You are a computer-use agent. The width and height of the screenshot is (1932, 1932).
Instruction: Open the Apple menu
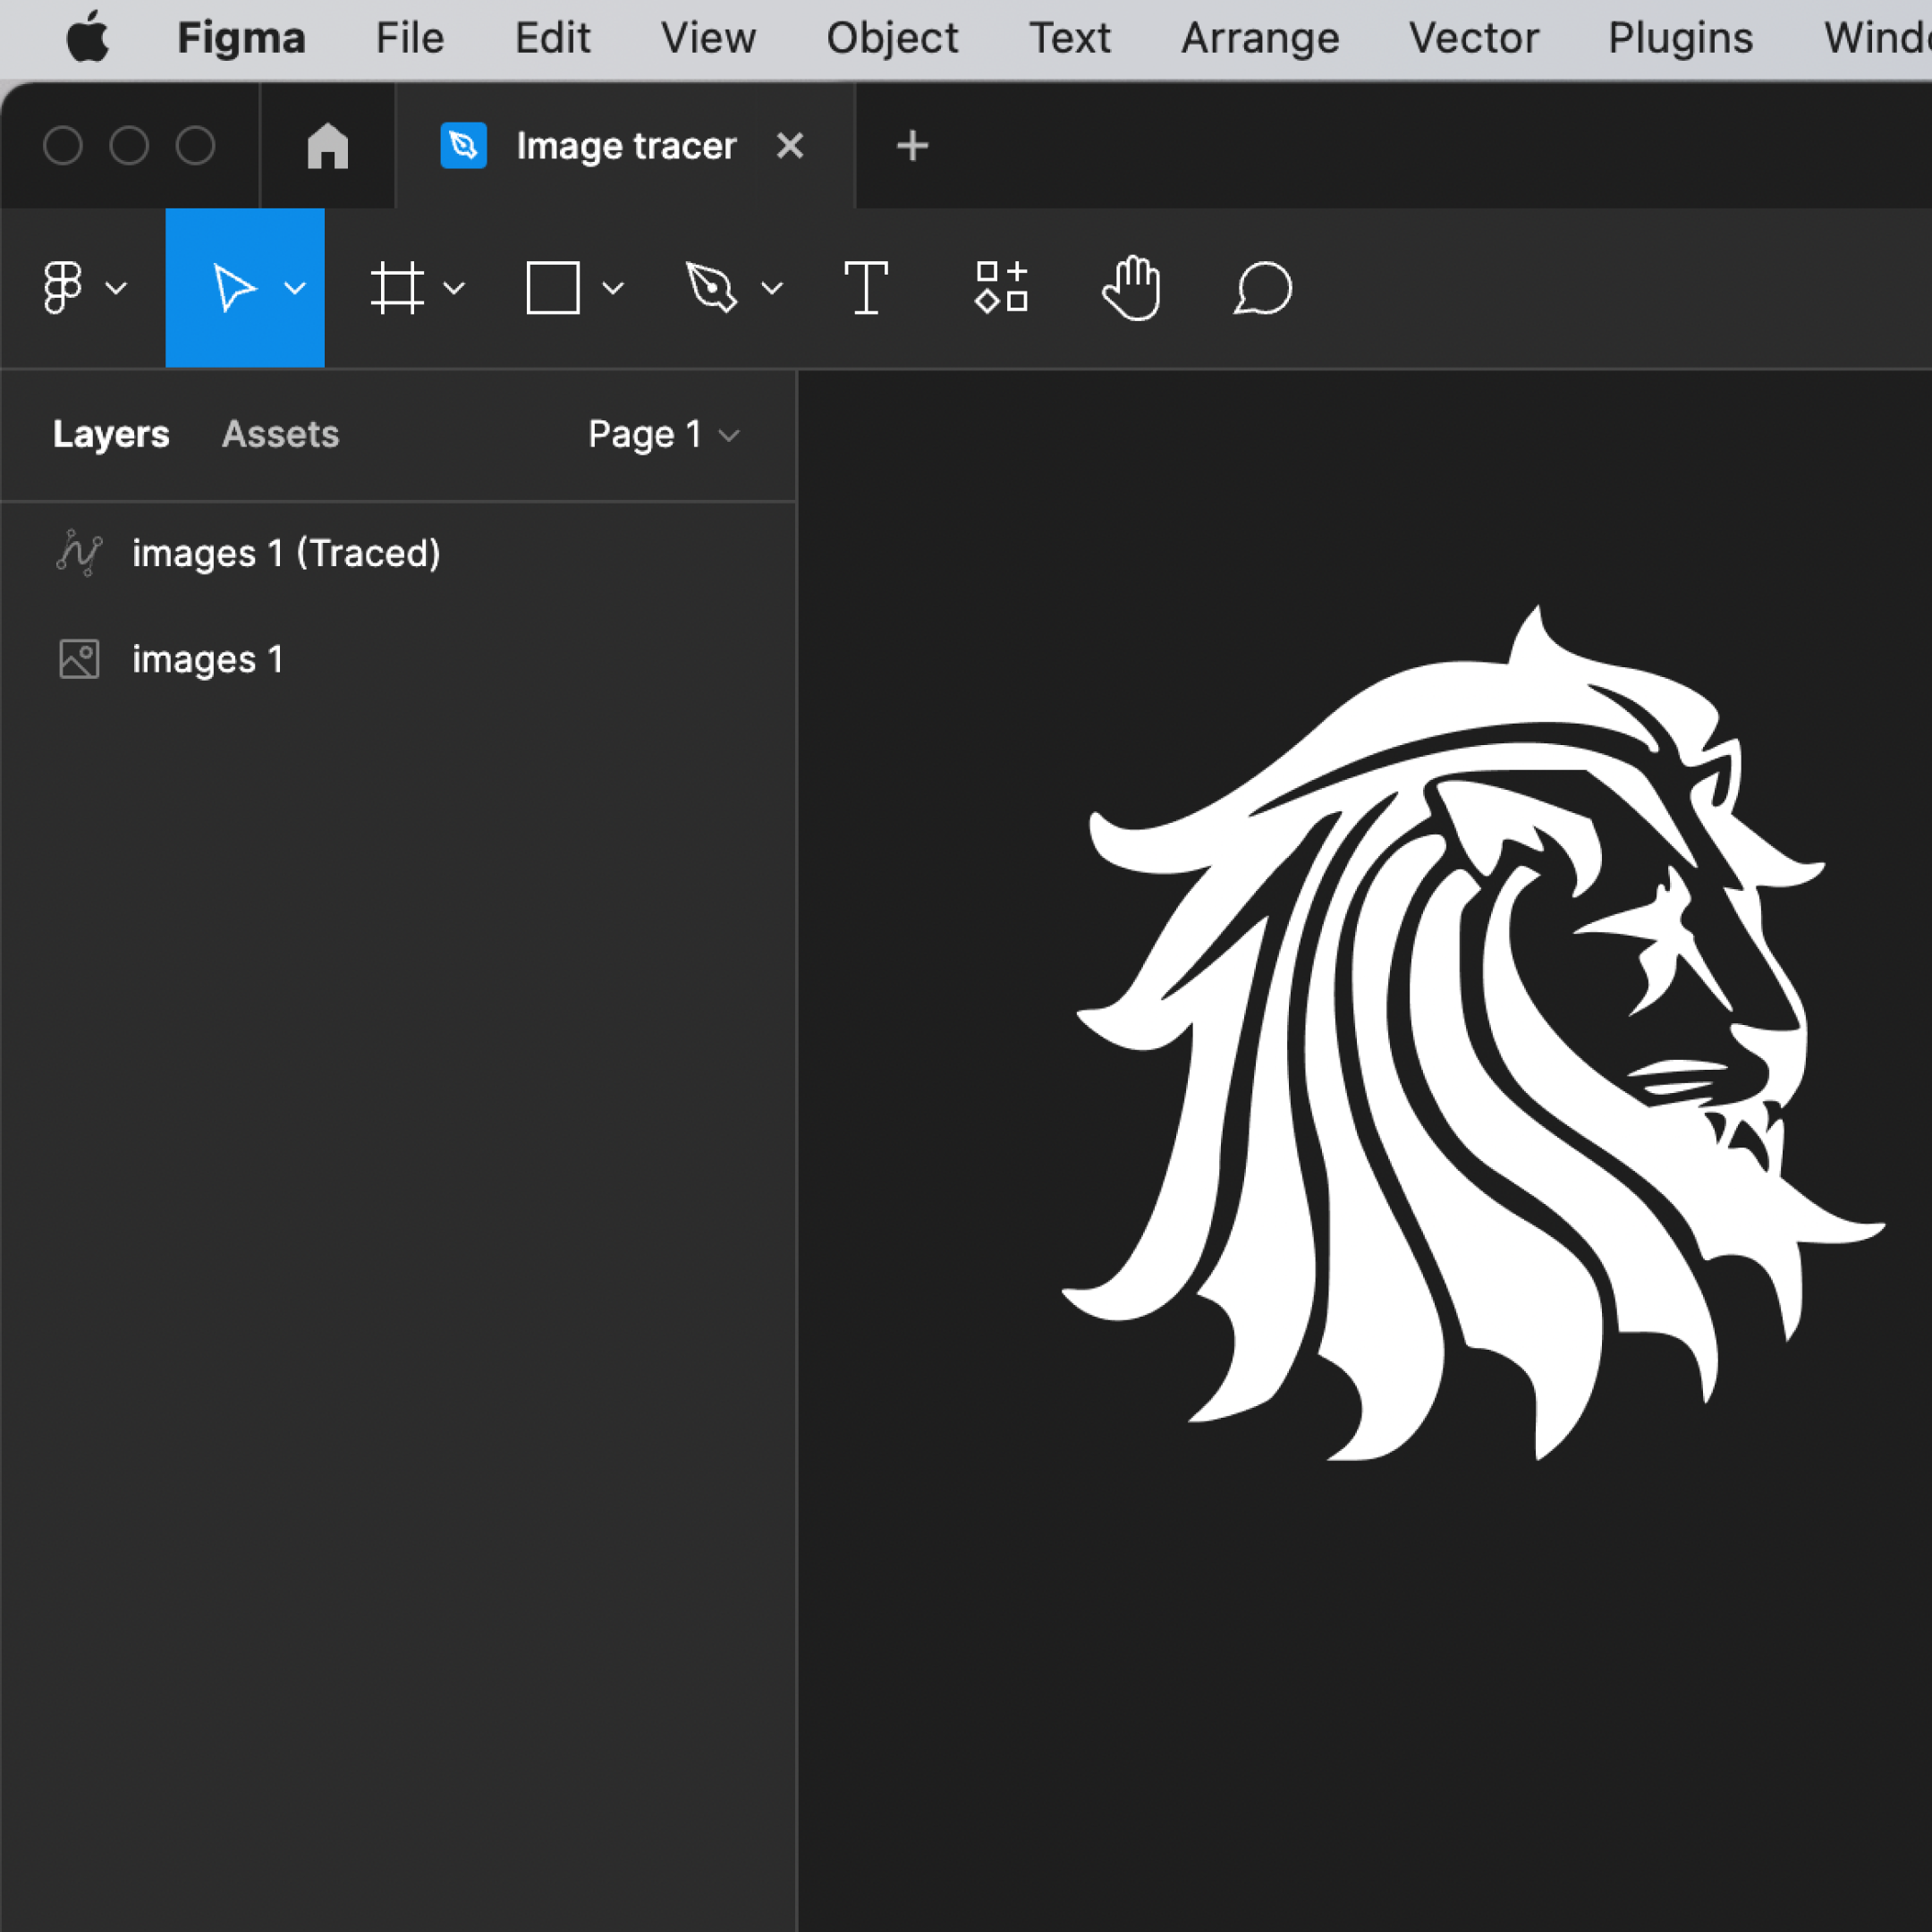(x=87, y=38)
